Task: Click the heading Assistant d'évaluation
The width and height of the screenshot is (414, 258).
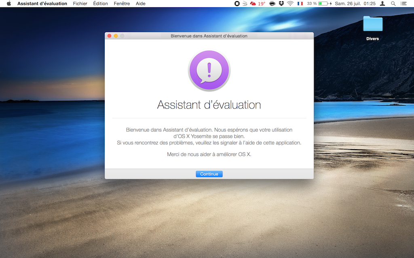Action: coord(209,105)
